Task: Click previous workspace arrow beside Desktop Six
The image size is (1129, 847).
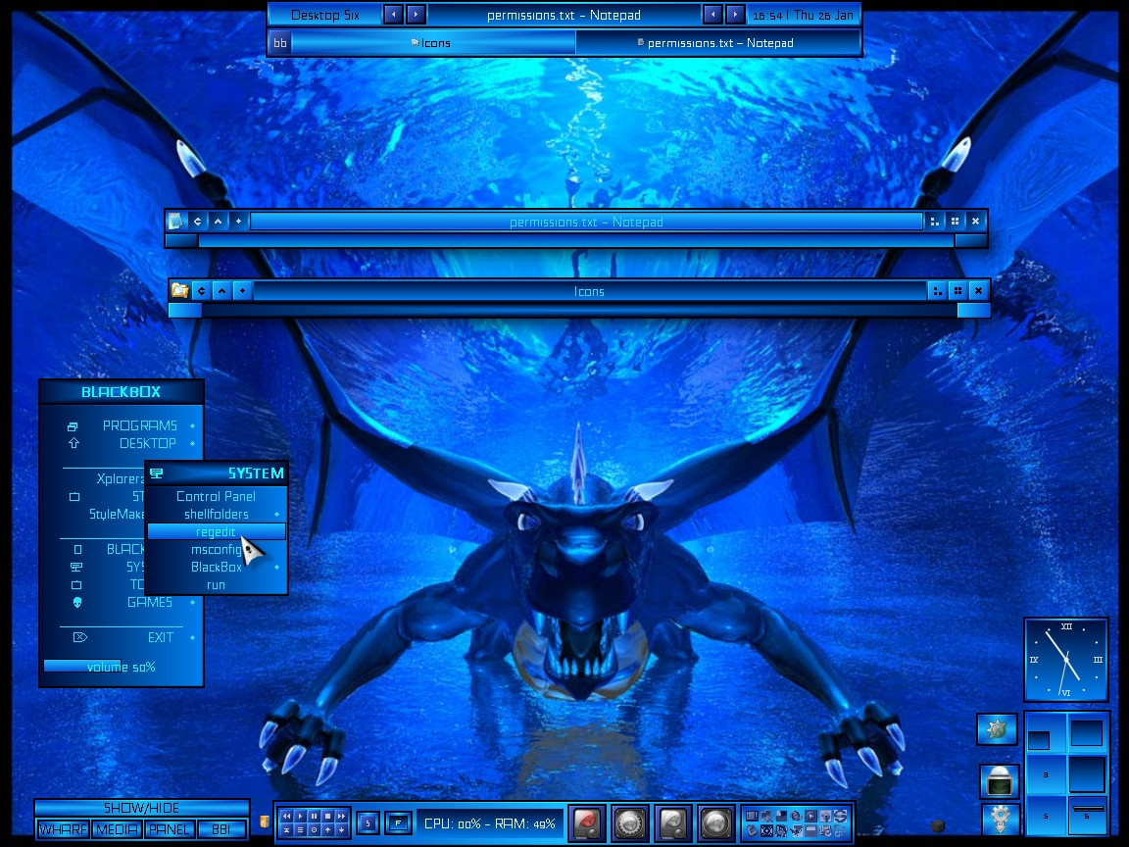Action: [393, 15]
